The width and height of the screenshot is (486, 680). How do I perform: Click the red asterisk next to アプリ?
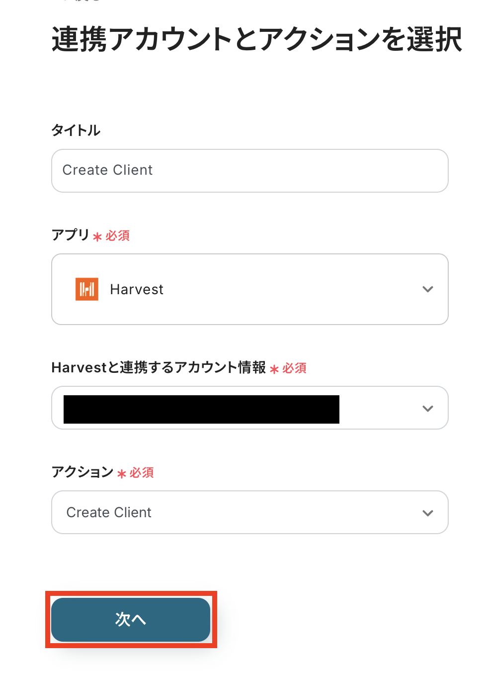97,236
